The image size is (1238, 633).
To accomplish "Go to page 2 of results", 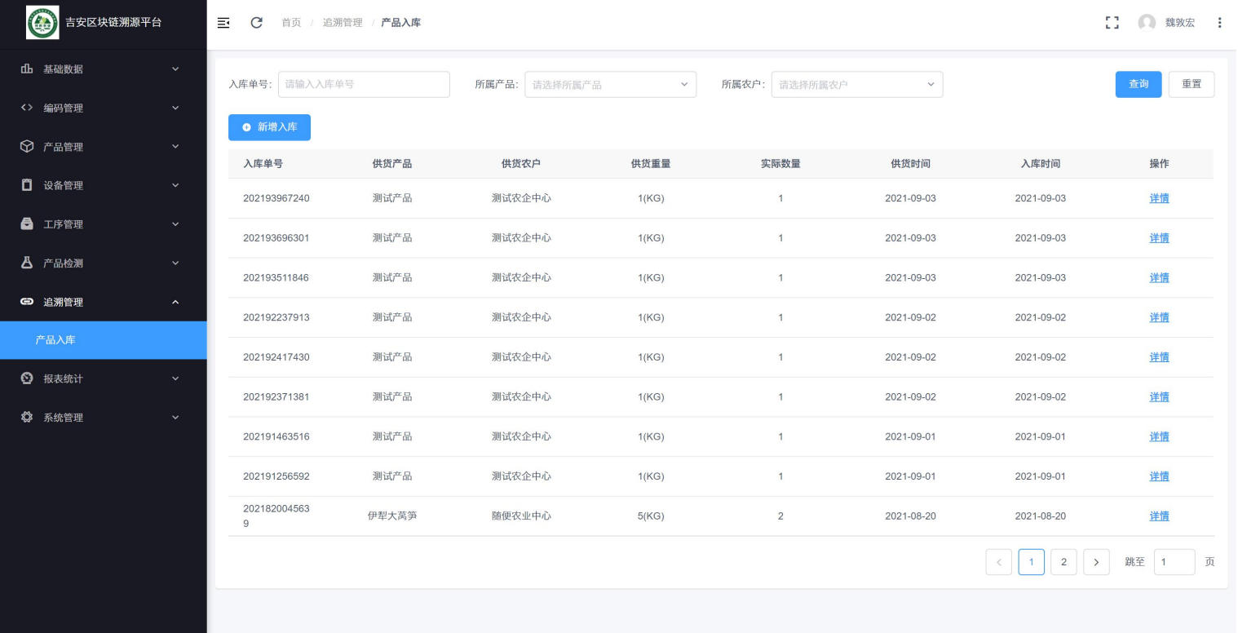I will pyautogui.click(x=1063, y=562).
